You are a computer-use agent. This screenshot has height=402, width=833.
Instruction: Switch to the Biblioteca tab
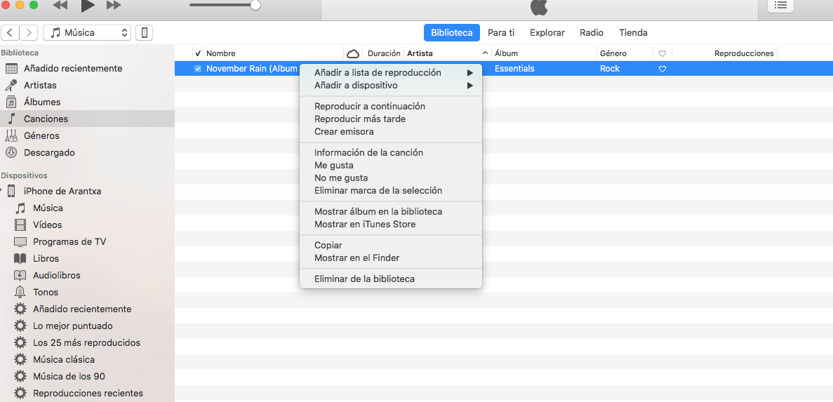coord(451,32)
